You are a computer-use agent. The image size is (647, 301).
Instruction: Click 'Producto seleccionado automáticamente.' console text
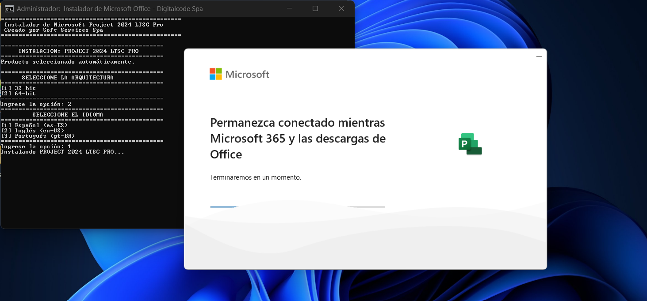click(68, 62)
